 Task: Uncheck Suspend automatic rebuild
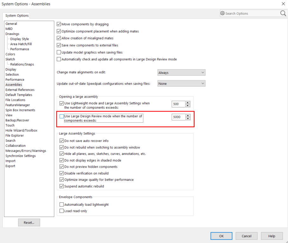62,186
